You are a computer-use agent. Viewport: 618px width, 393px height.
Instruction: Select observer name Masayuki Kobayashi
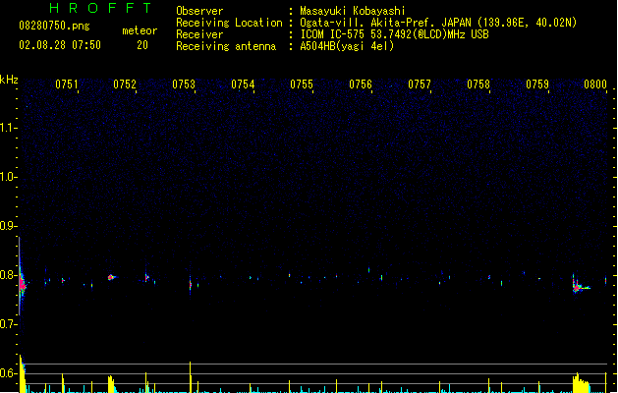[x=353, y=11]
